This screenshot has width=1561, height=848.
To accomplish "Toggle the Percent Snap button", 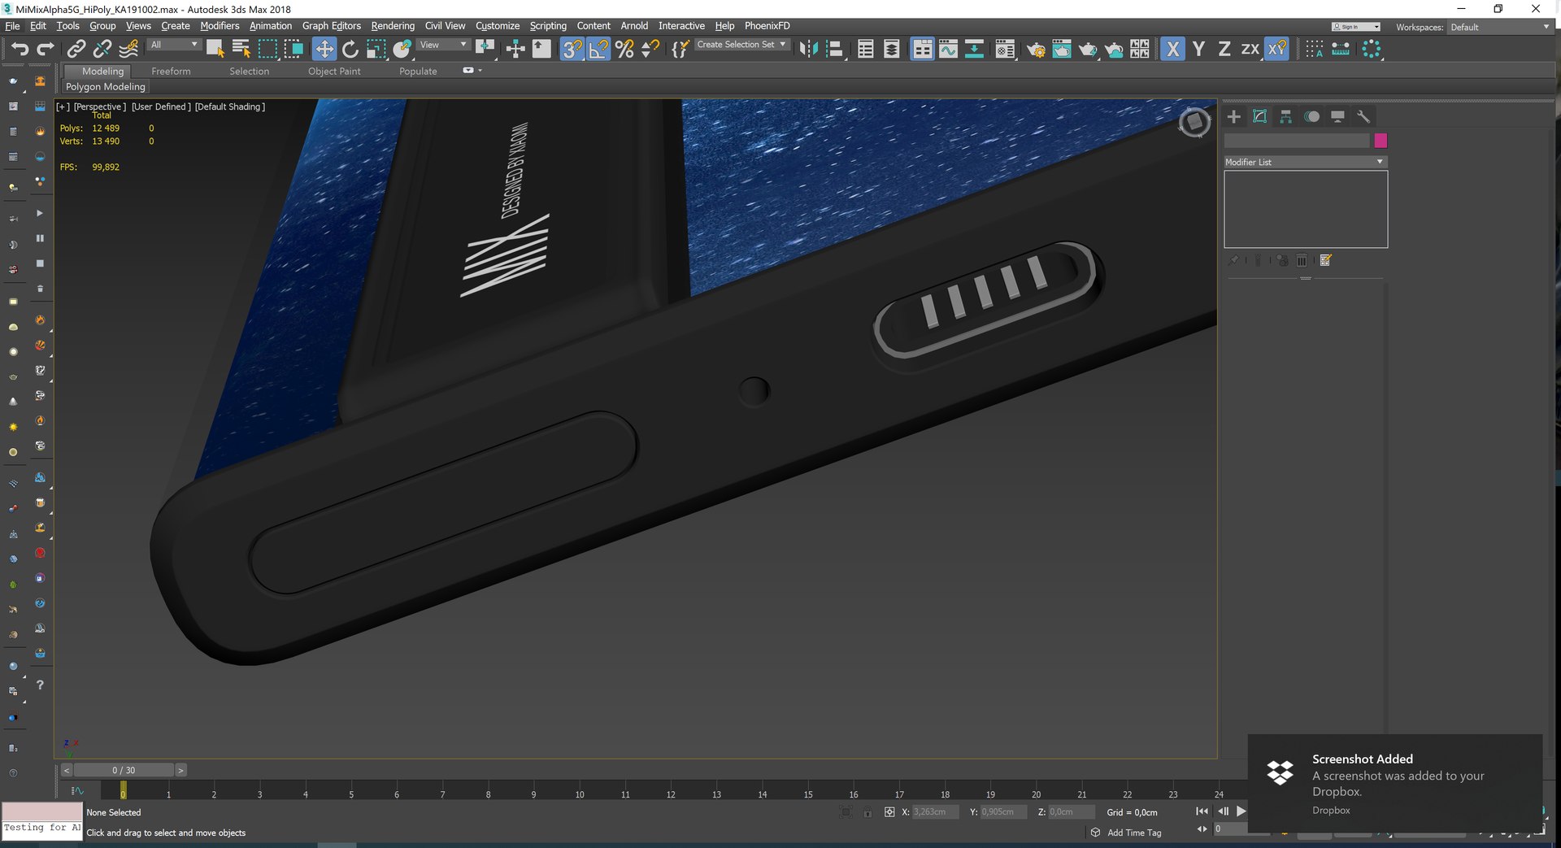I will pos(624,49).
